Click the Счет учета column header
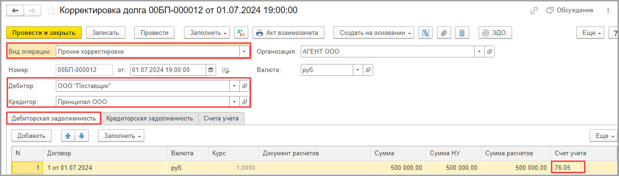Viewport: 619px width, 176px height. 584,153
